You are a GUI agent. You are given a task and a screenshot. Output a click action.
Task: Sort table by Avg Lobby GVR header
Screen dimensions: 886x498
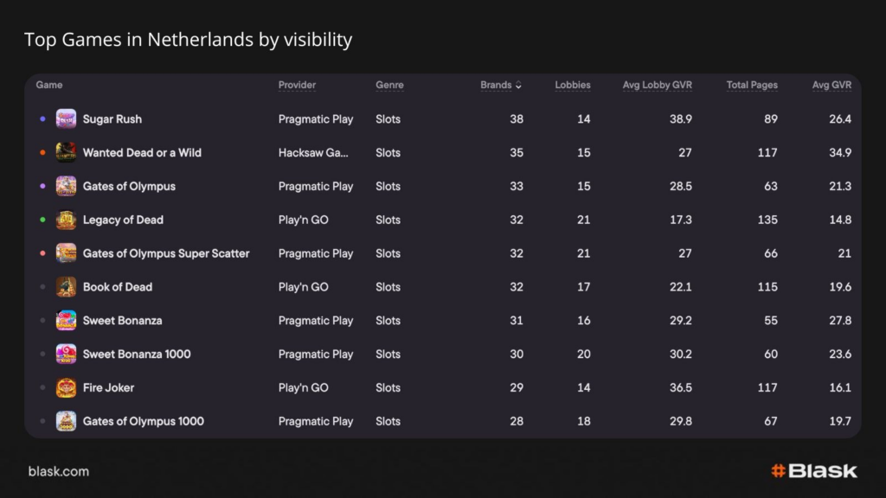[x=657, y=86]
